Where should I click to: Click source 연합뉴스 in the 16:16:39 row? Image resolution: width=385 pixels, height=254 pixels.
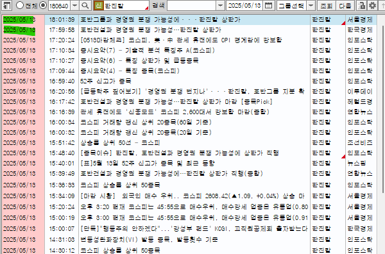click(360, 112)
